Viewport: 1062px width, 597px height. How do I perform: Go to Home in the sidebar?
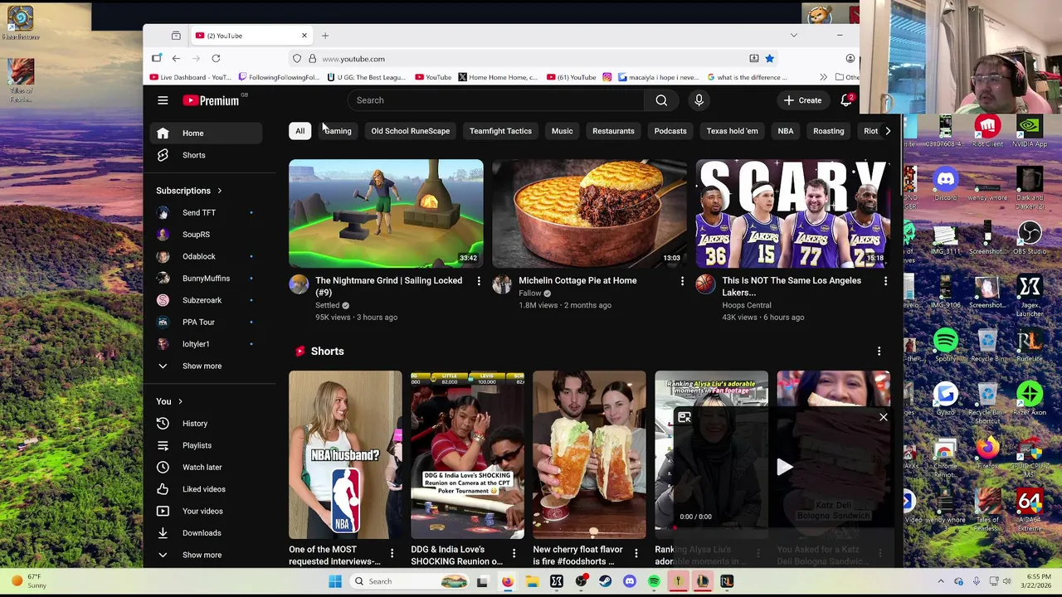click(207, 133)
